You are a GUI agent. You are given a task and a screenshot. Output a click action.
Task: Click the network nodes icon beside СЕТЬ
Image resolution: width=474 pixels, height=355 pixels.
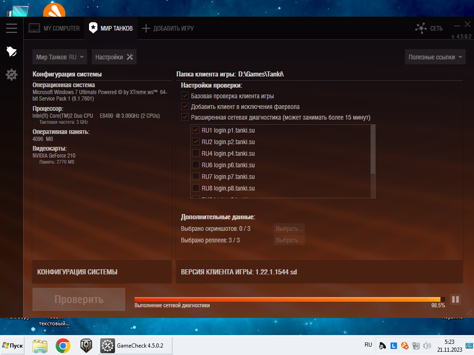[421, 28]
